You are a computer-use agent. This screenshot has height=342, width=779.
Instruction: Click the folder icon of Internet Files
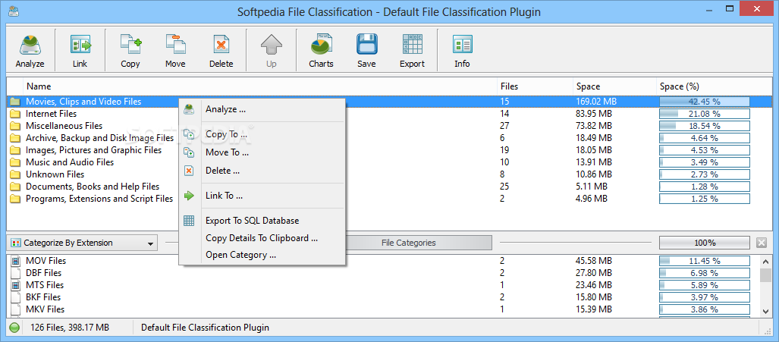[15, 114]
